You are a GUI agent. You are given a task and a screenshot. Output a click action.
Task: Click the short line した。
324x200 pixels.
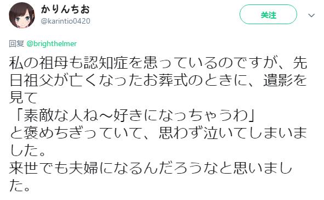[x=27, y=151]
